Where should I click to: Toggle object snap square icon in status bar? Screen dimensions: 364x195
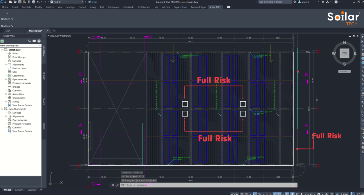coord(279,193)
